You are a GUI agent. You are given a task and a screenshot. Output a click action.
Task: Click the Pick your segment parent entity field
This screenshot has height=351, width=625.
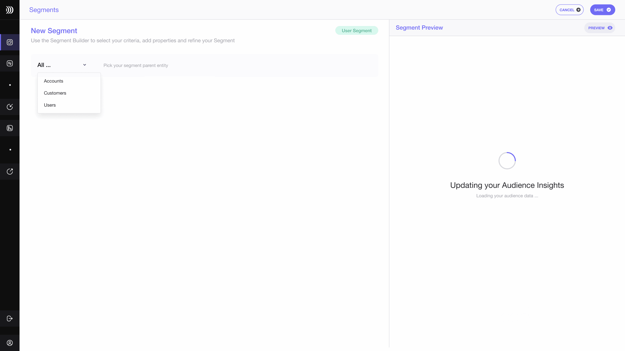coord(136,65)
